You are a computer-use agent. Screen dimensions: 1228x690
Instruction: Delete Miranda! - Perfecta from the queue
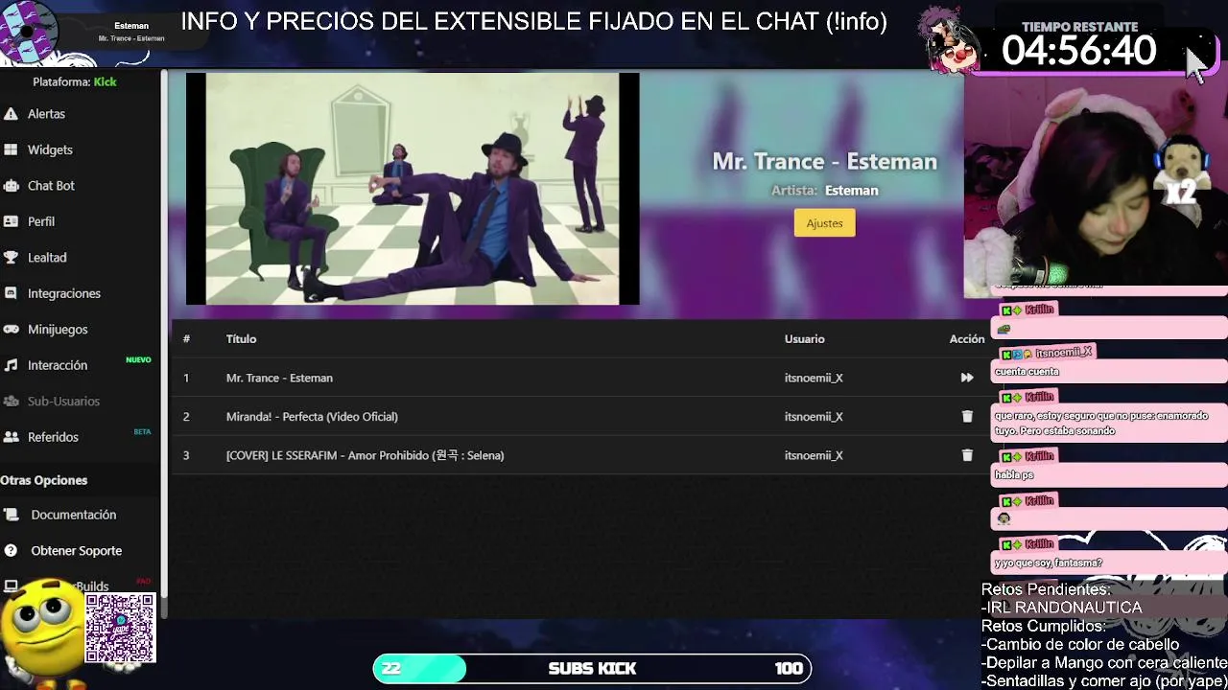pos(967,417)
